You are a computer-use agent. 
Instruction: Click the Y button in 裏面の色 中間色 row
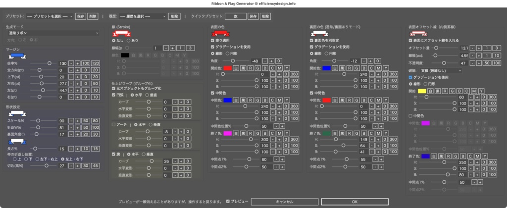[x=386, y=100]
